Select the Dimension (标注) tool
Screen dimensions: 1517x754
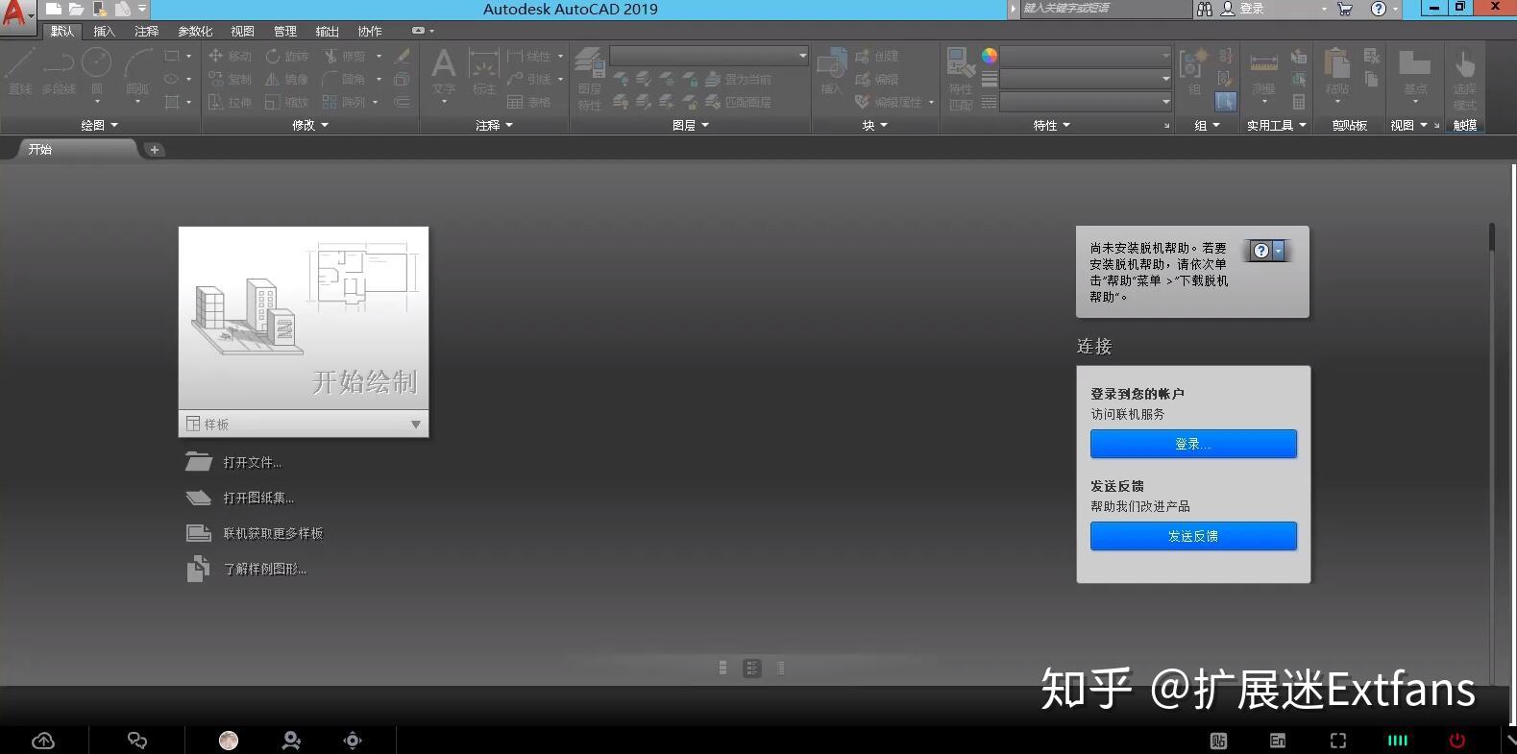click(483, 72)
